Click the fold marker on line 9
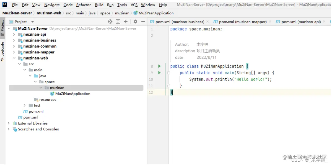This screenshot has height=165, width=332. pyautogui.click(x=168, y=73)
